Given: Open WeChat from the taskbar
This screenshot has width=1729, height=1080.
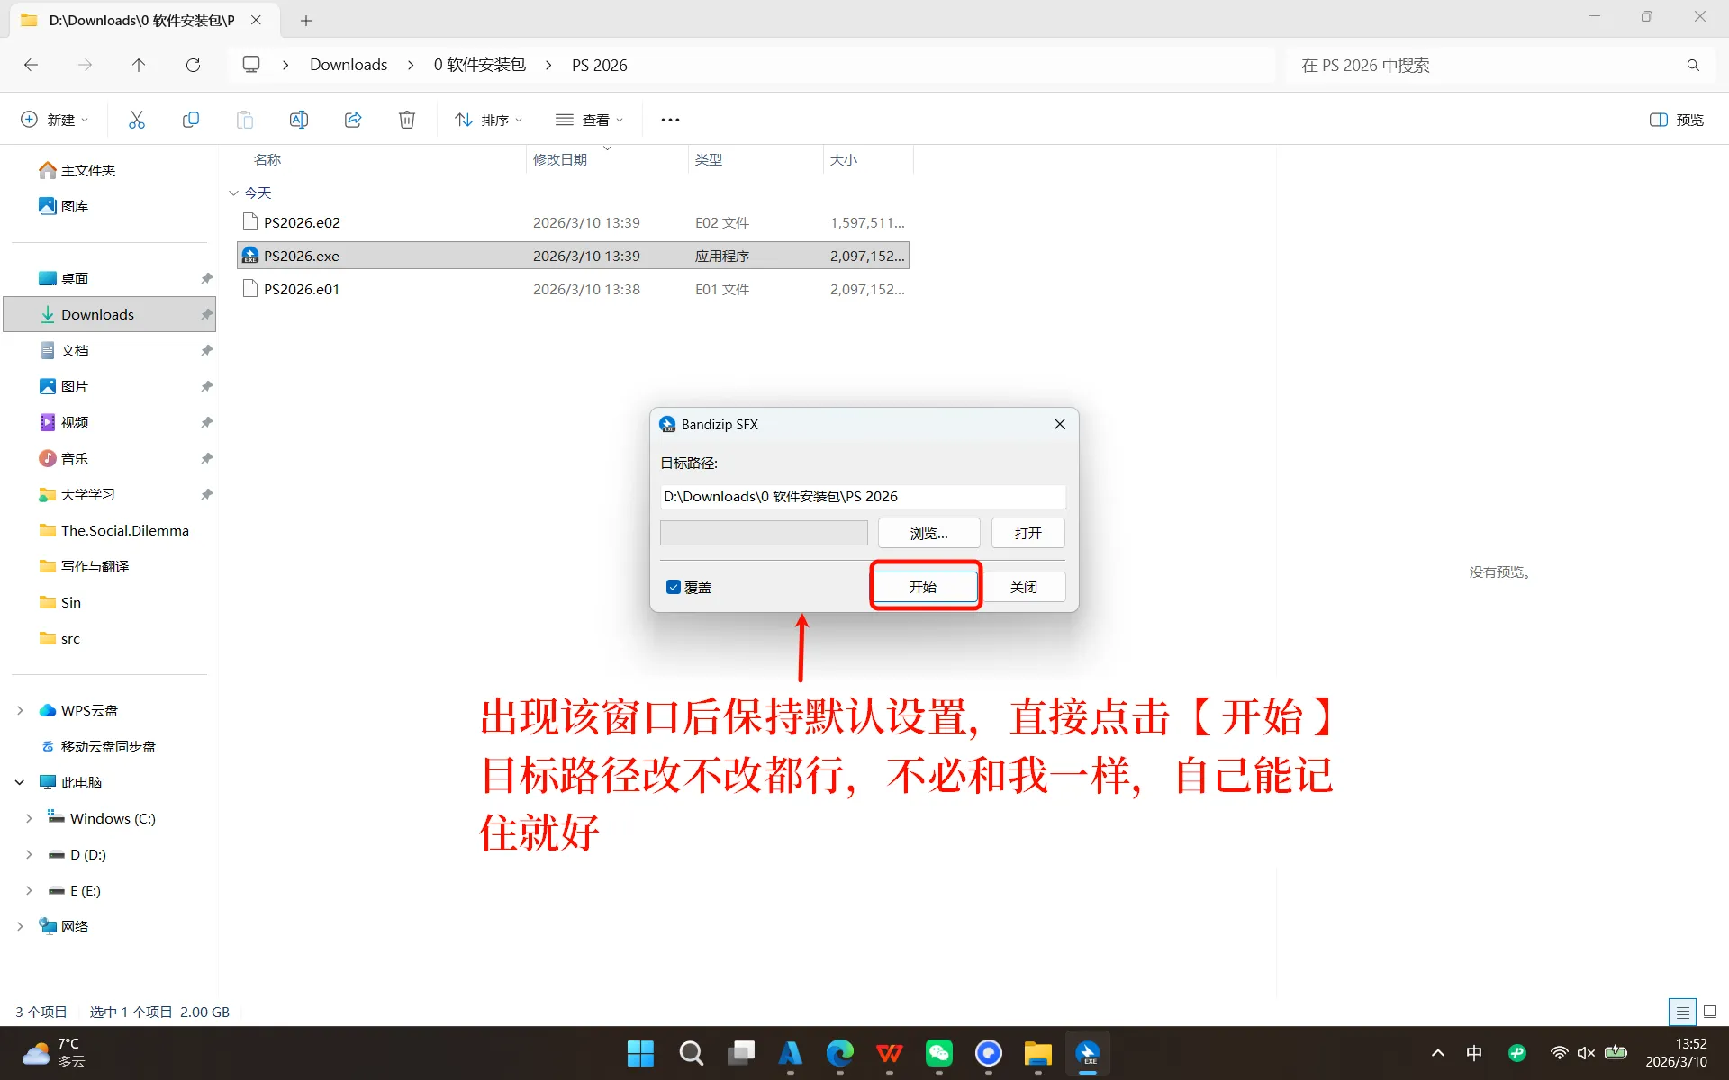Looking at the screenshot, I should click(938, 1053).
